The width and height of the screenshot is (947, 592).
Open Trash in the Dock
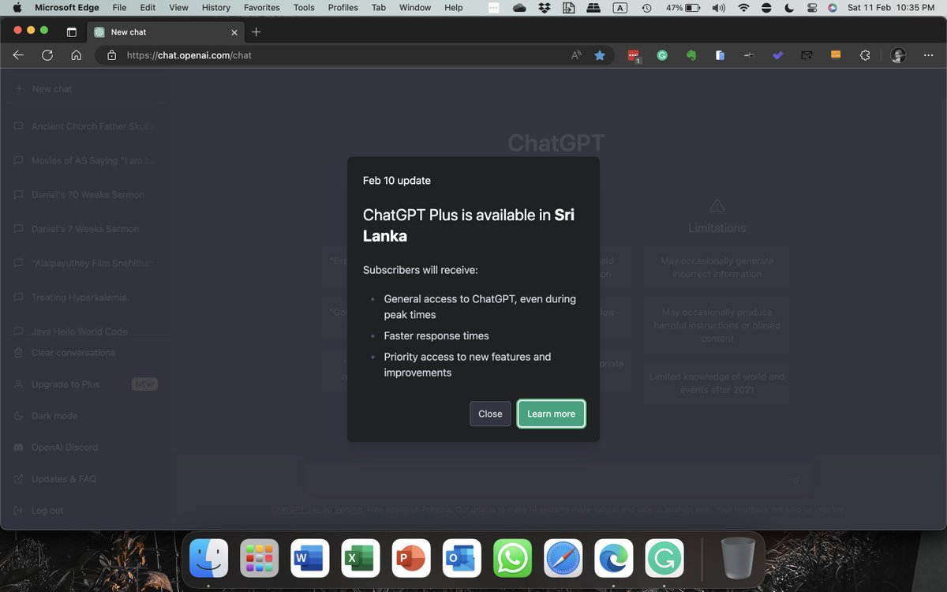tap(738, 559)
